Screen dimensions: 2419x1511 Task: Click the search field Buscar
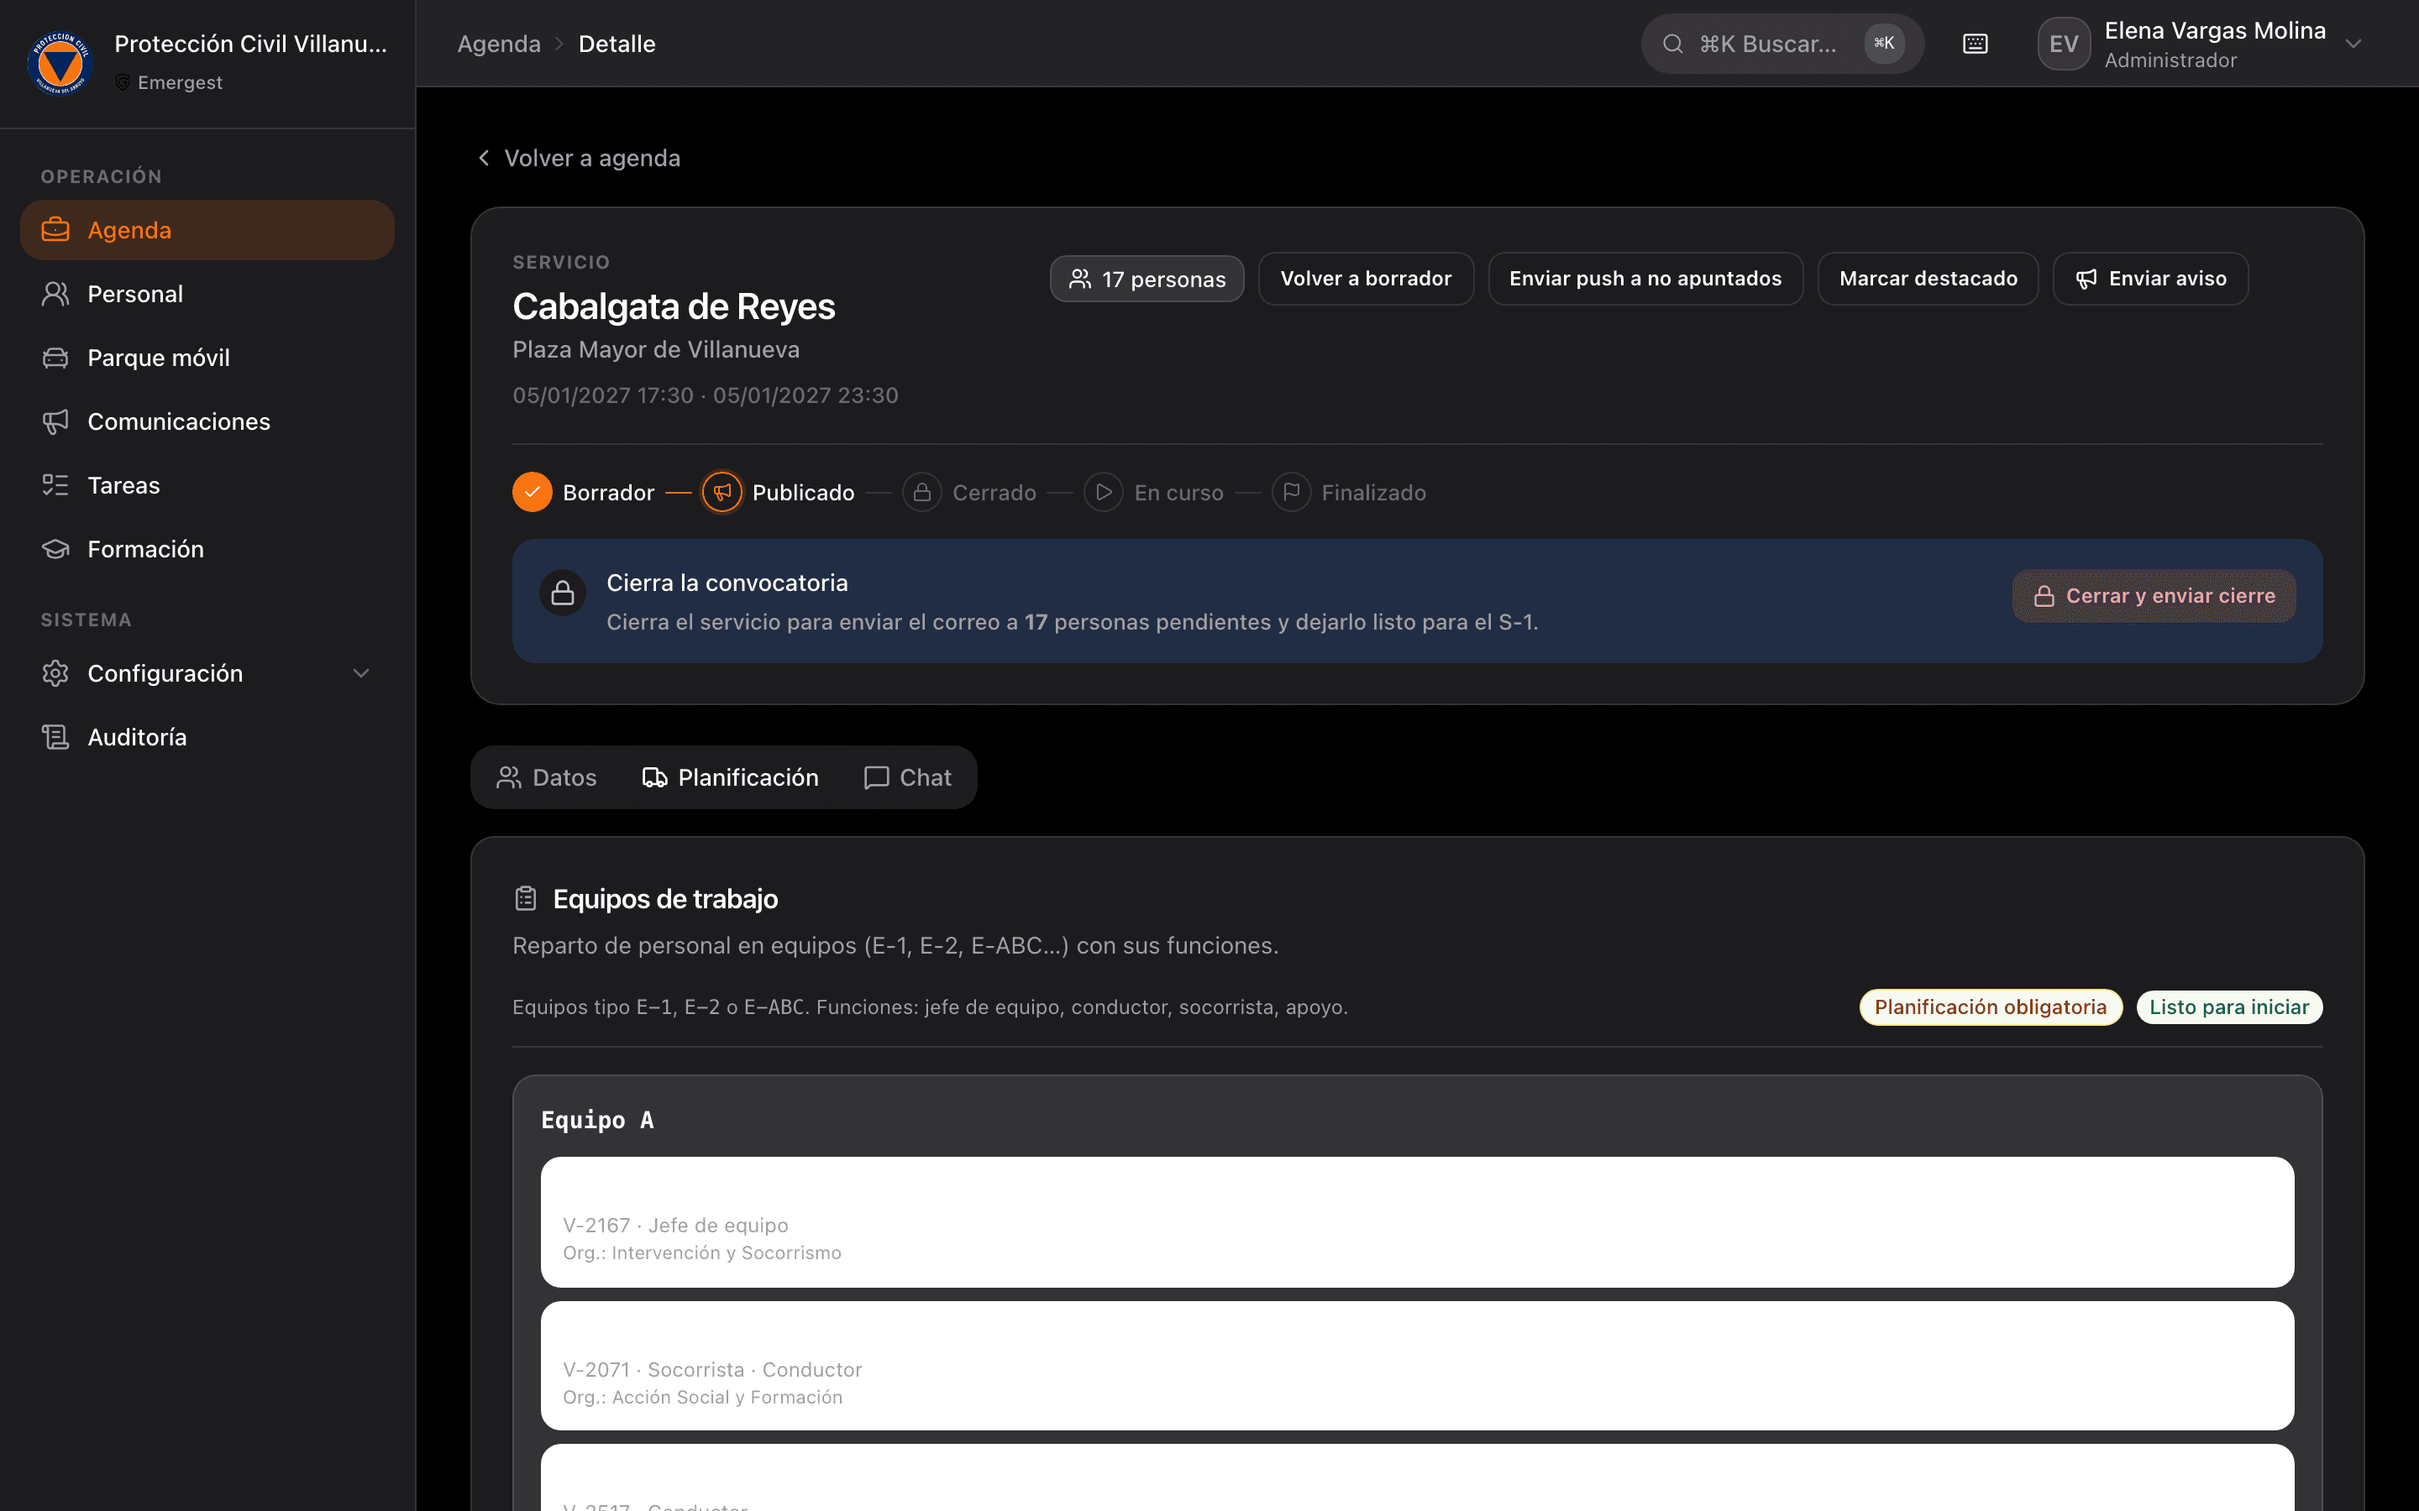click(1782, 44)
